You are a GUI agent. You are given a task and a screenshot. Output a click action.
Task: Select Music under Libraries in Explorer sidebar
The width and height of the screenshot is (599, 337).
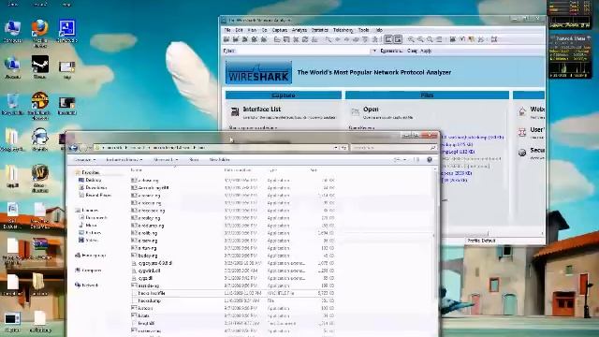[88, 226]
